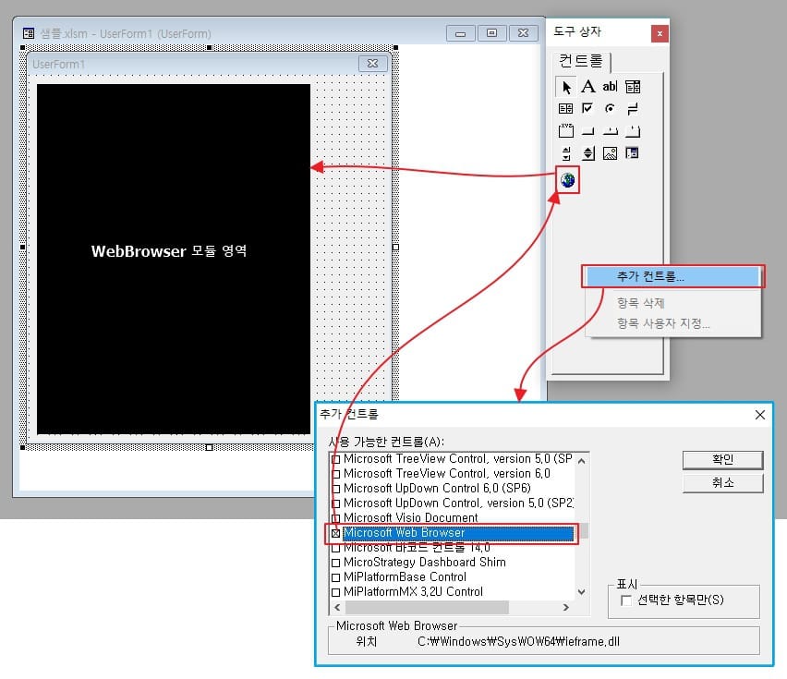The image size is (787, 679).
Task: Check the MiPlatformBase Control box
Action: coord(336,577)
